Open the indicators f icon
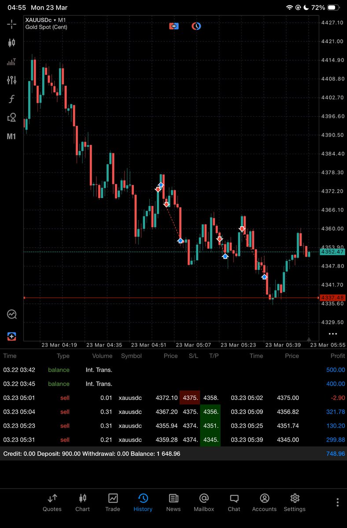Viewport: 347px width, 528px height. (11, 99)
